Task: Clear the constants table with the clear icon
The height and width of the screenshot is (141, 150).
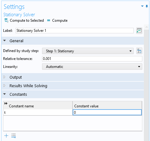Action: (13, 136)
